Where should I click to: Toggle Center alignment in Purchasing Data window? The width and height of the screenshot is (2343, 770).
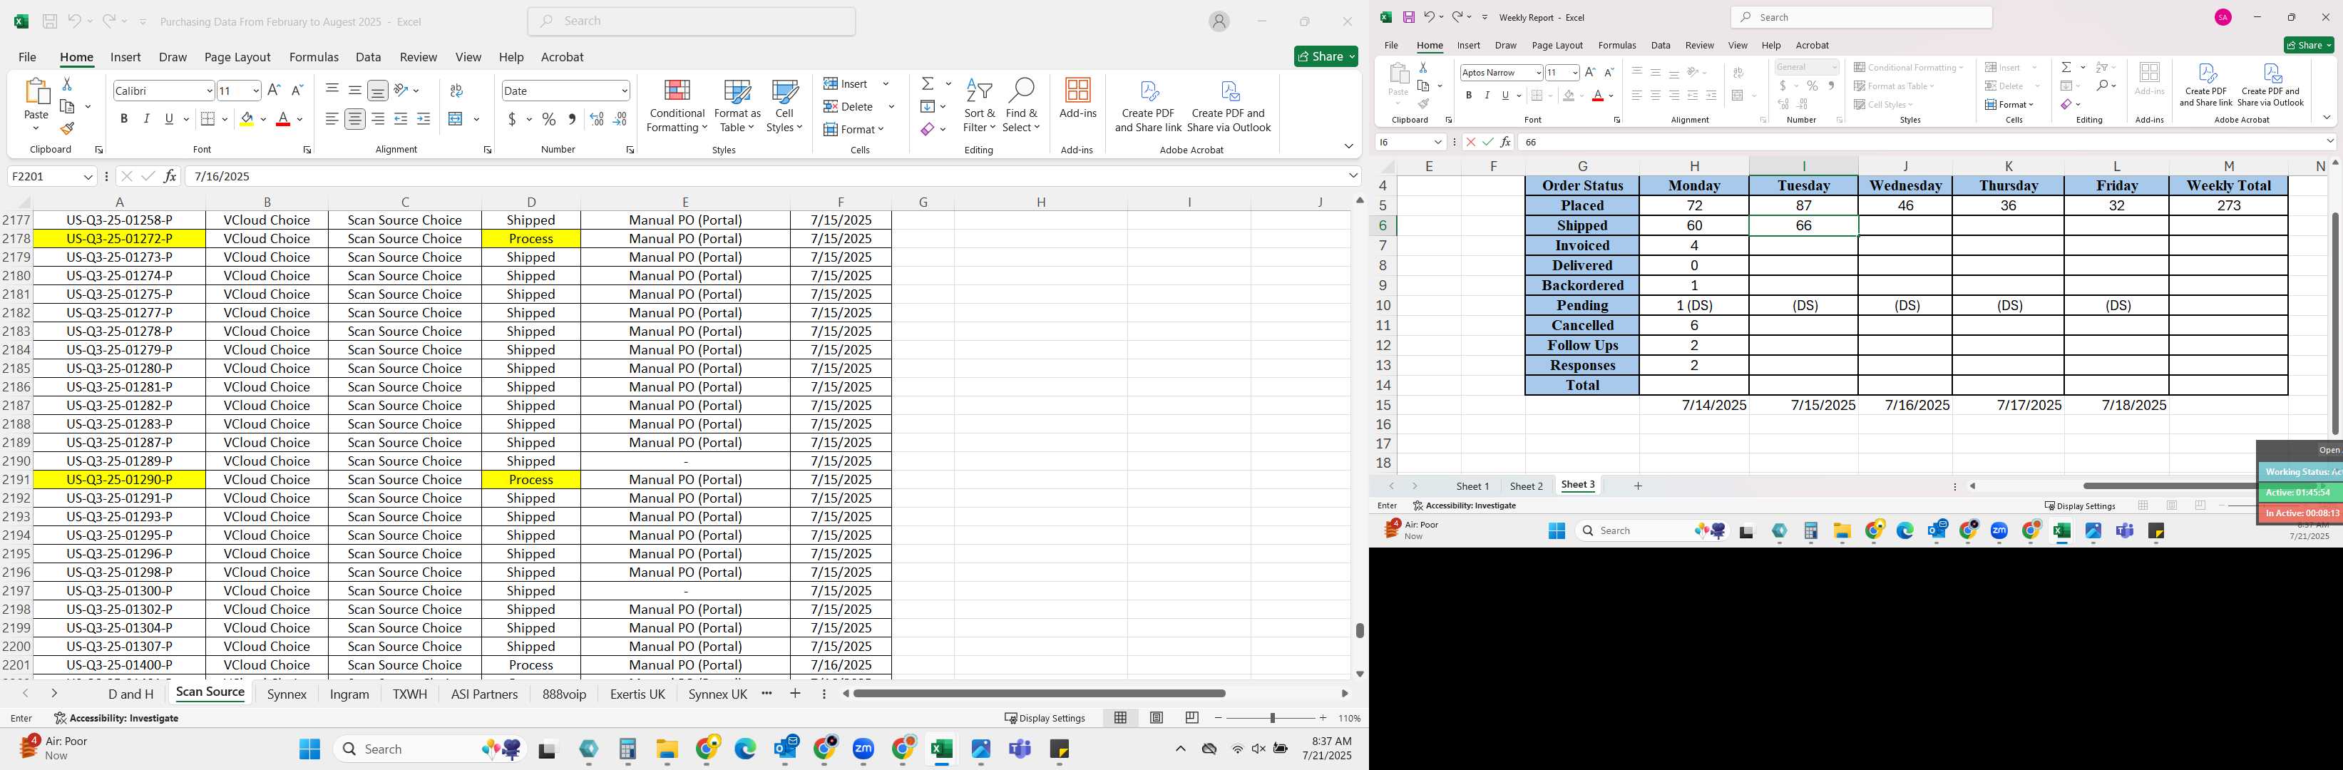356,119
